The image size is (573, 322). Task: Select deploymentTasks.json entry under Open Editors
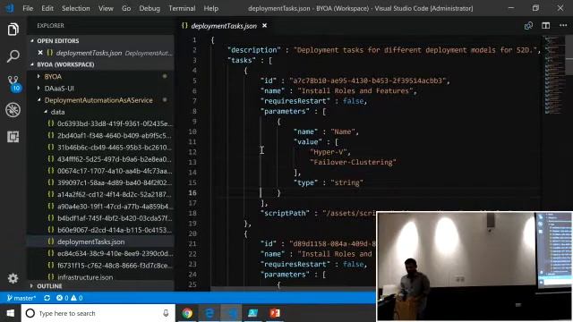click(101, 53)
